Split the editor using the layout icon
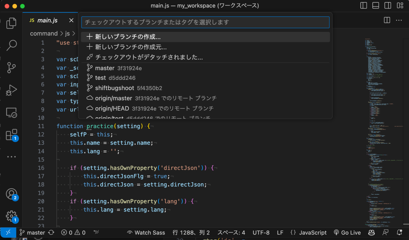 coord(387,20)
